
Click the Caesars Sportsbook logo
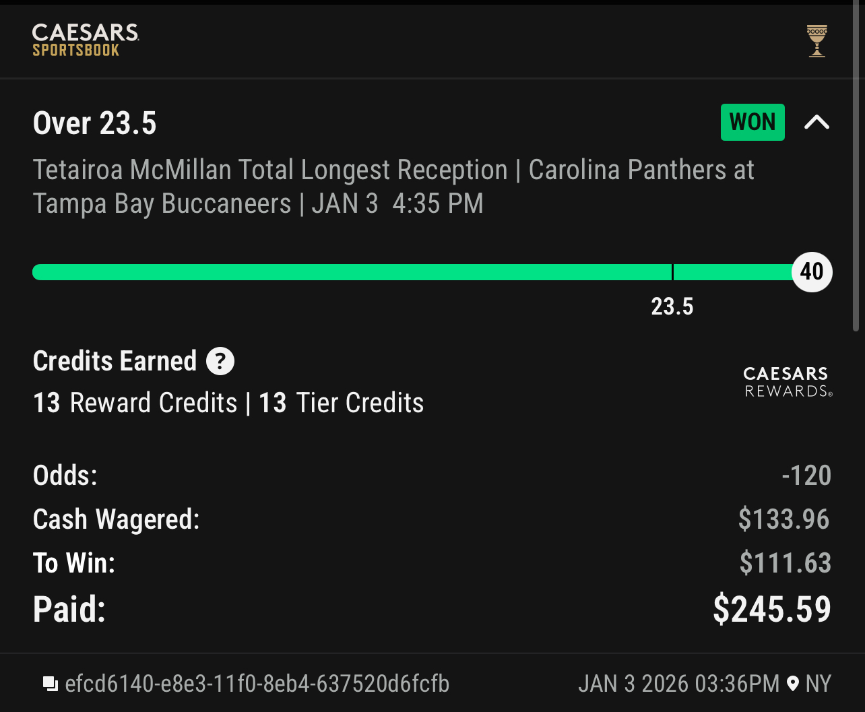point(86,40)
